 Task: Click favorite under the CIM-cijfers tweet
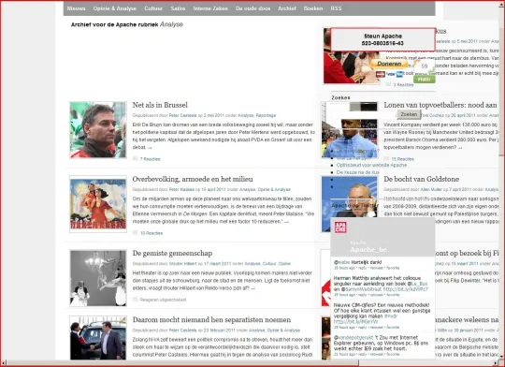[393, 327]
